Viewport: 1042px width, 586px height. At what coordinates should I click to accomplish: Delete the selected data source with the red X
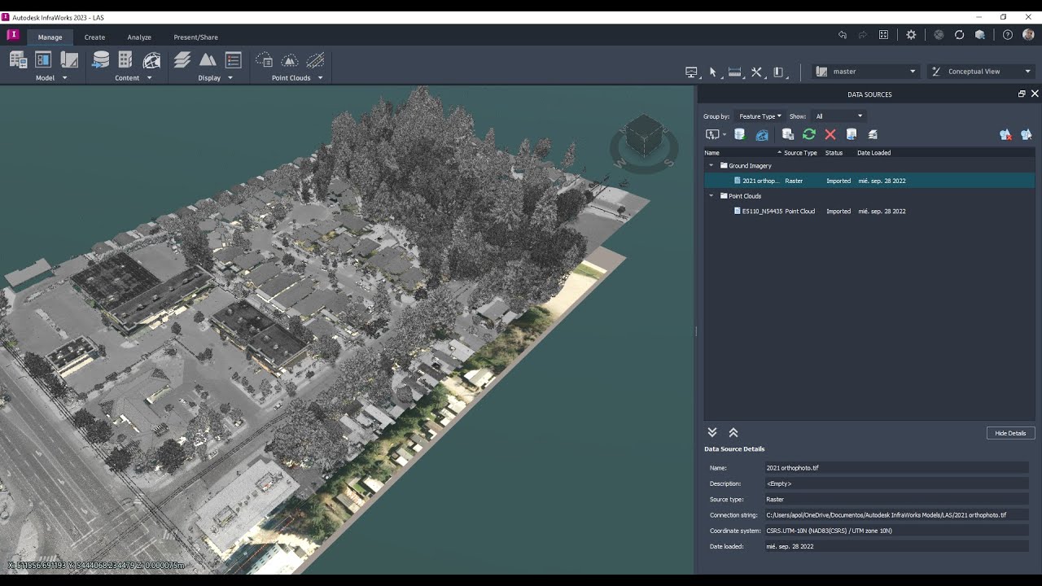pyautogui.click(x=830, y=134)
